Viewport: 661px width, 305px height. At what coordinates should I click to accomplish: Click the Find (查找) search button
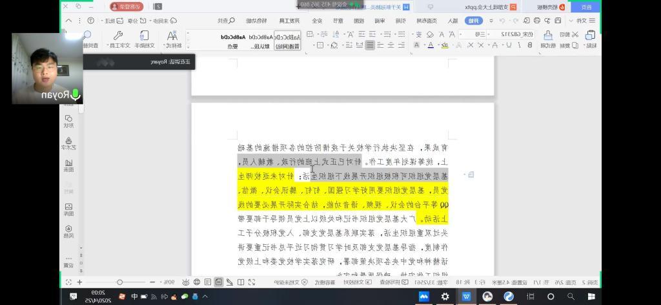click(226, 21)
